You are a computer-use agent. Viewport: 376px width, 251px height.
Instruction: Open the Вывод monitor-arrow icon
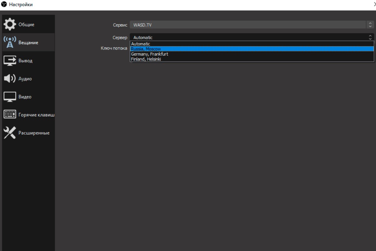[x=10, y=61]
